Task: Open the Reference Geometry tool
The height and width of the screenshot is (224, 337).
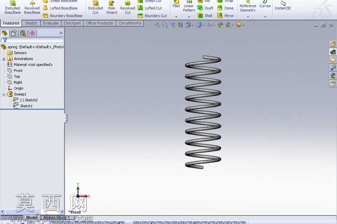Action: coord(248,6)
